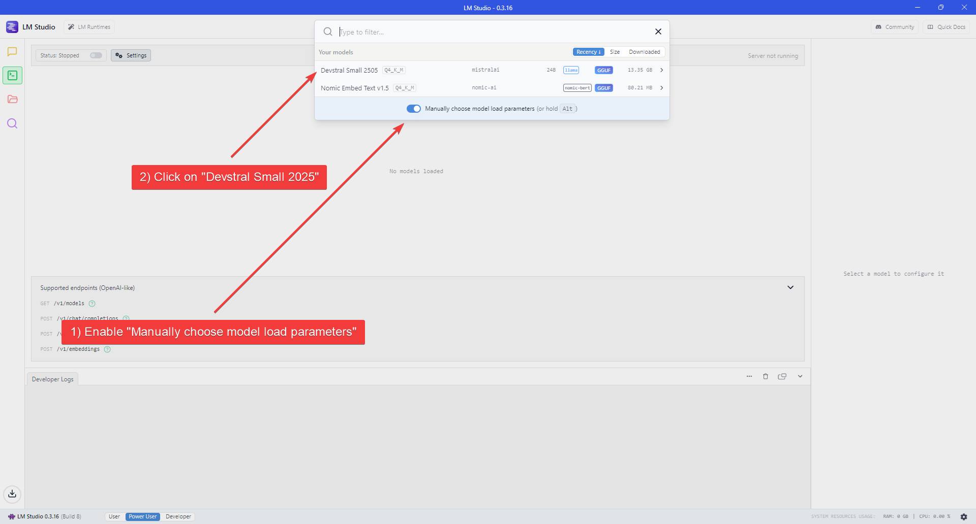Screen dimensions: 976x524
Task: Open Quick Docs
Action: pos(946,27)
